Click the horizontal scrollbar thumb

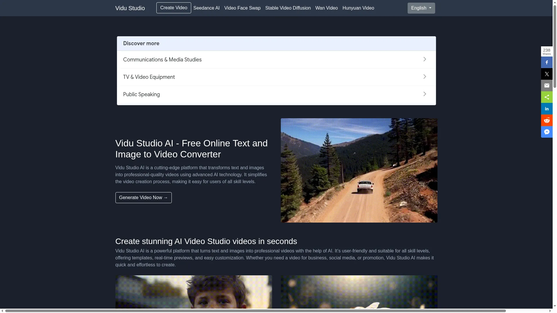(x=255, y=311)
